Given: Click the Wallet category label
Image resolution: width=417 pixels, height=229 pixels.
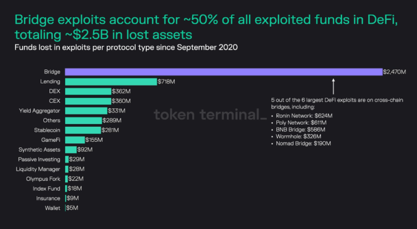Looking at the screenshot, I should (53, 208).
